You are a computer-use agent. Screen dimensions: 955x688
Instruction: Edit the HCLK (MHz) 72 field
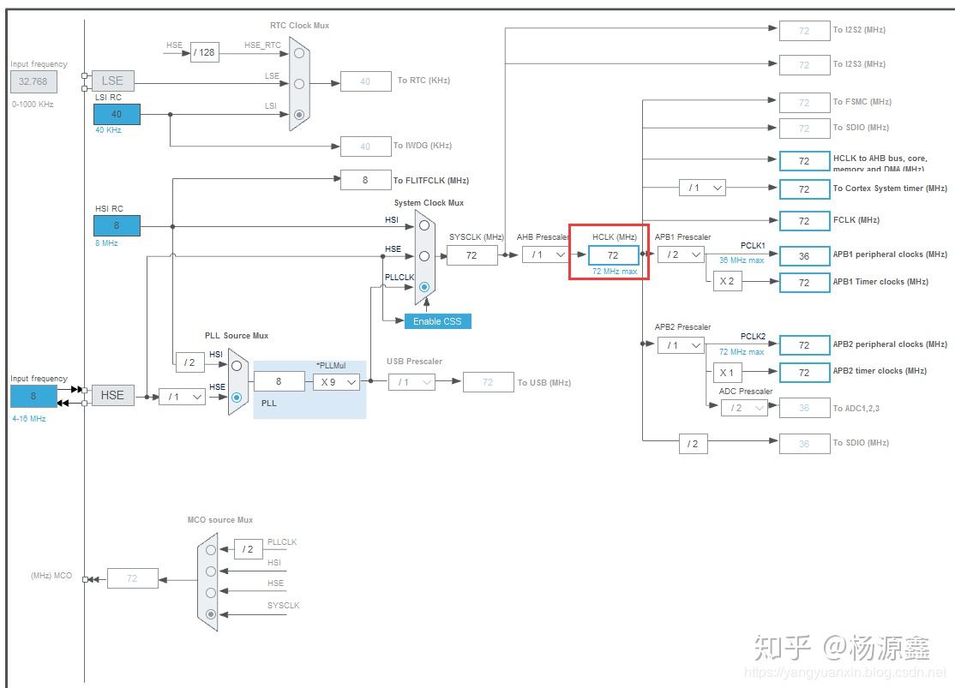click(613, 255)
